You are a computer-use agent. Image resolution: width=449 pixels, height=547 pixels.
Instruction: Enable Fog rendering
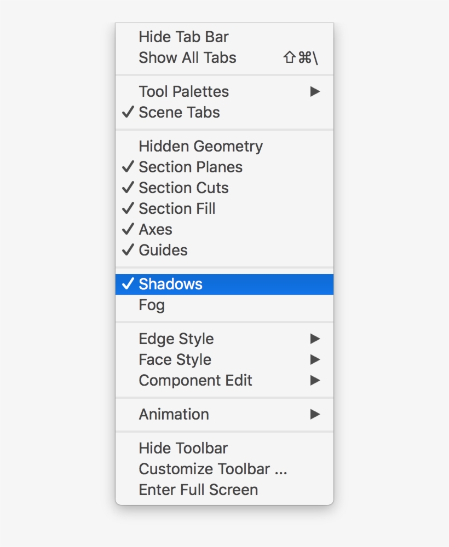152,305
